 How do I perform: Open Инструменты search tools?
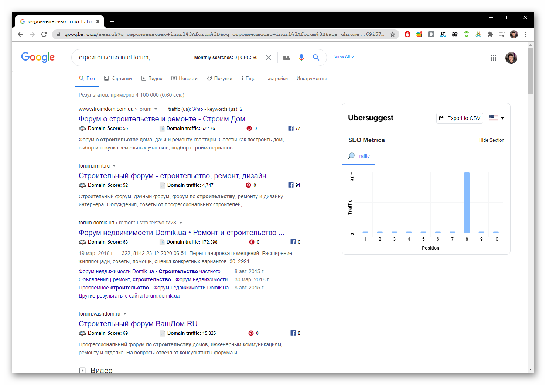pos(311,79)
